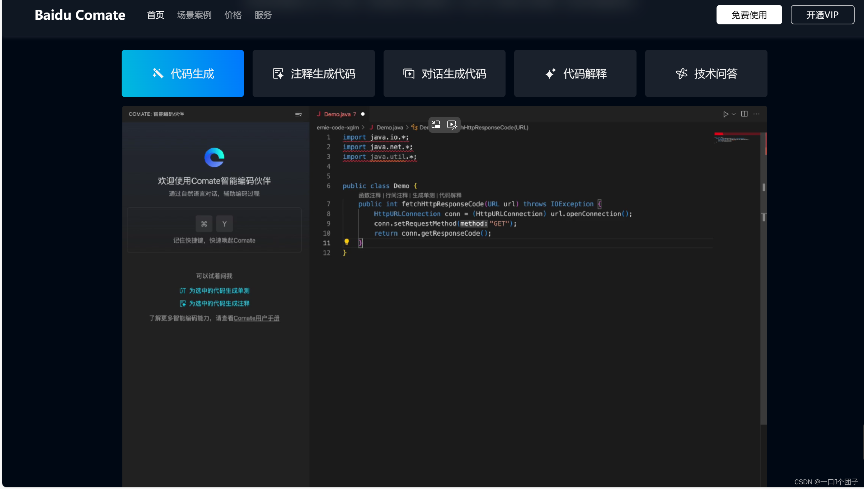Click the lightbulb quick-fix icon
The width and height of the screenshot is (864, 489).
point(347,242)
